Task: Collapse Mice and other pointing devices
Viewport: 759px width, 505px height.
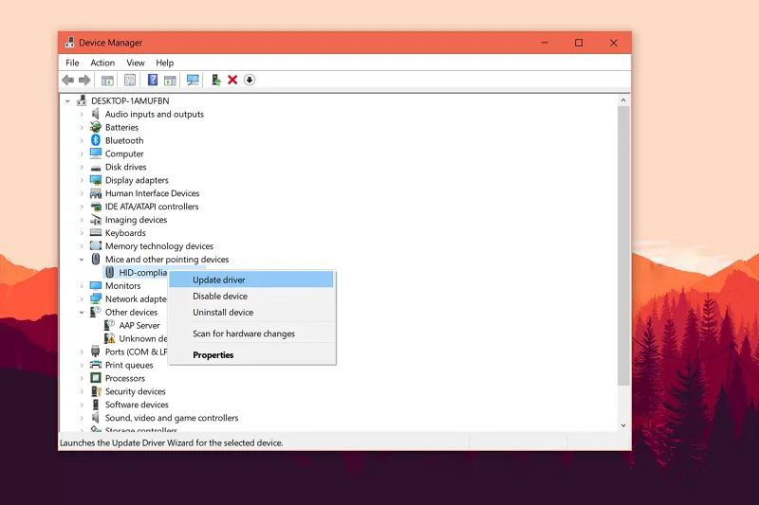Action: (x=82, y=260)
